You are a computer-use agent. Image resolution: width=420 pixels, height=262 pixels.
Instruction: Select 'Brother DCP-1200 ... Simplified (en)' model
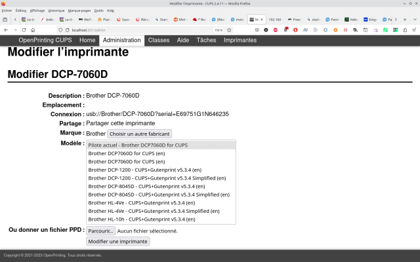[x=161, y=178]
